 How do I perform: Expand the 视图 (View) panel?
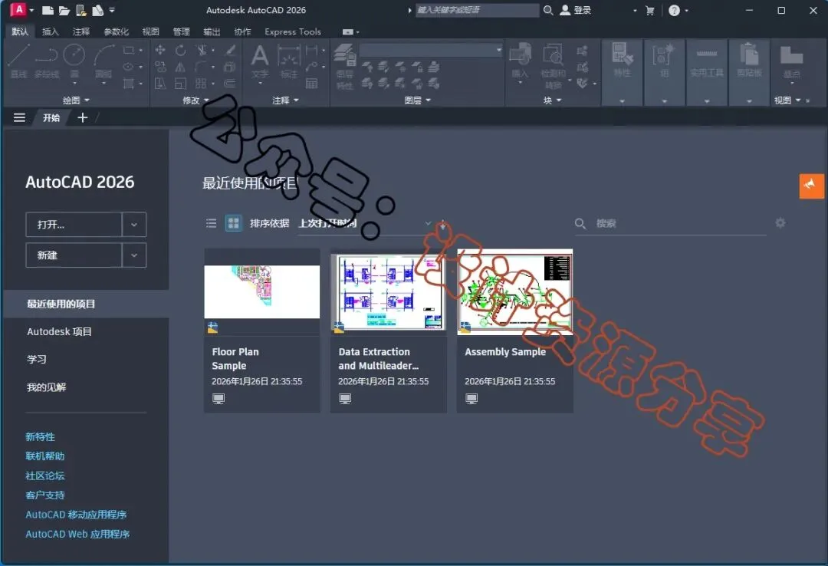point(787,100)
